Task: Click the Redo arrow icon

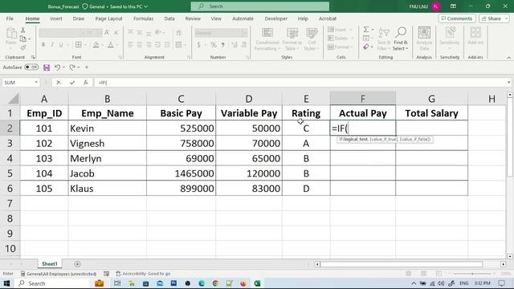Action: [x=72, y=67]
